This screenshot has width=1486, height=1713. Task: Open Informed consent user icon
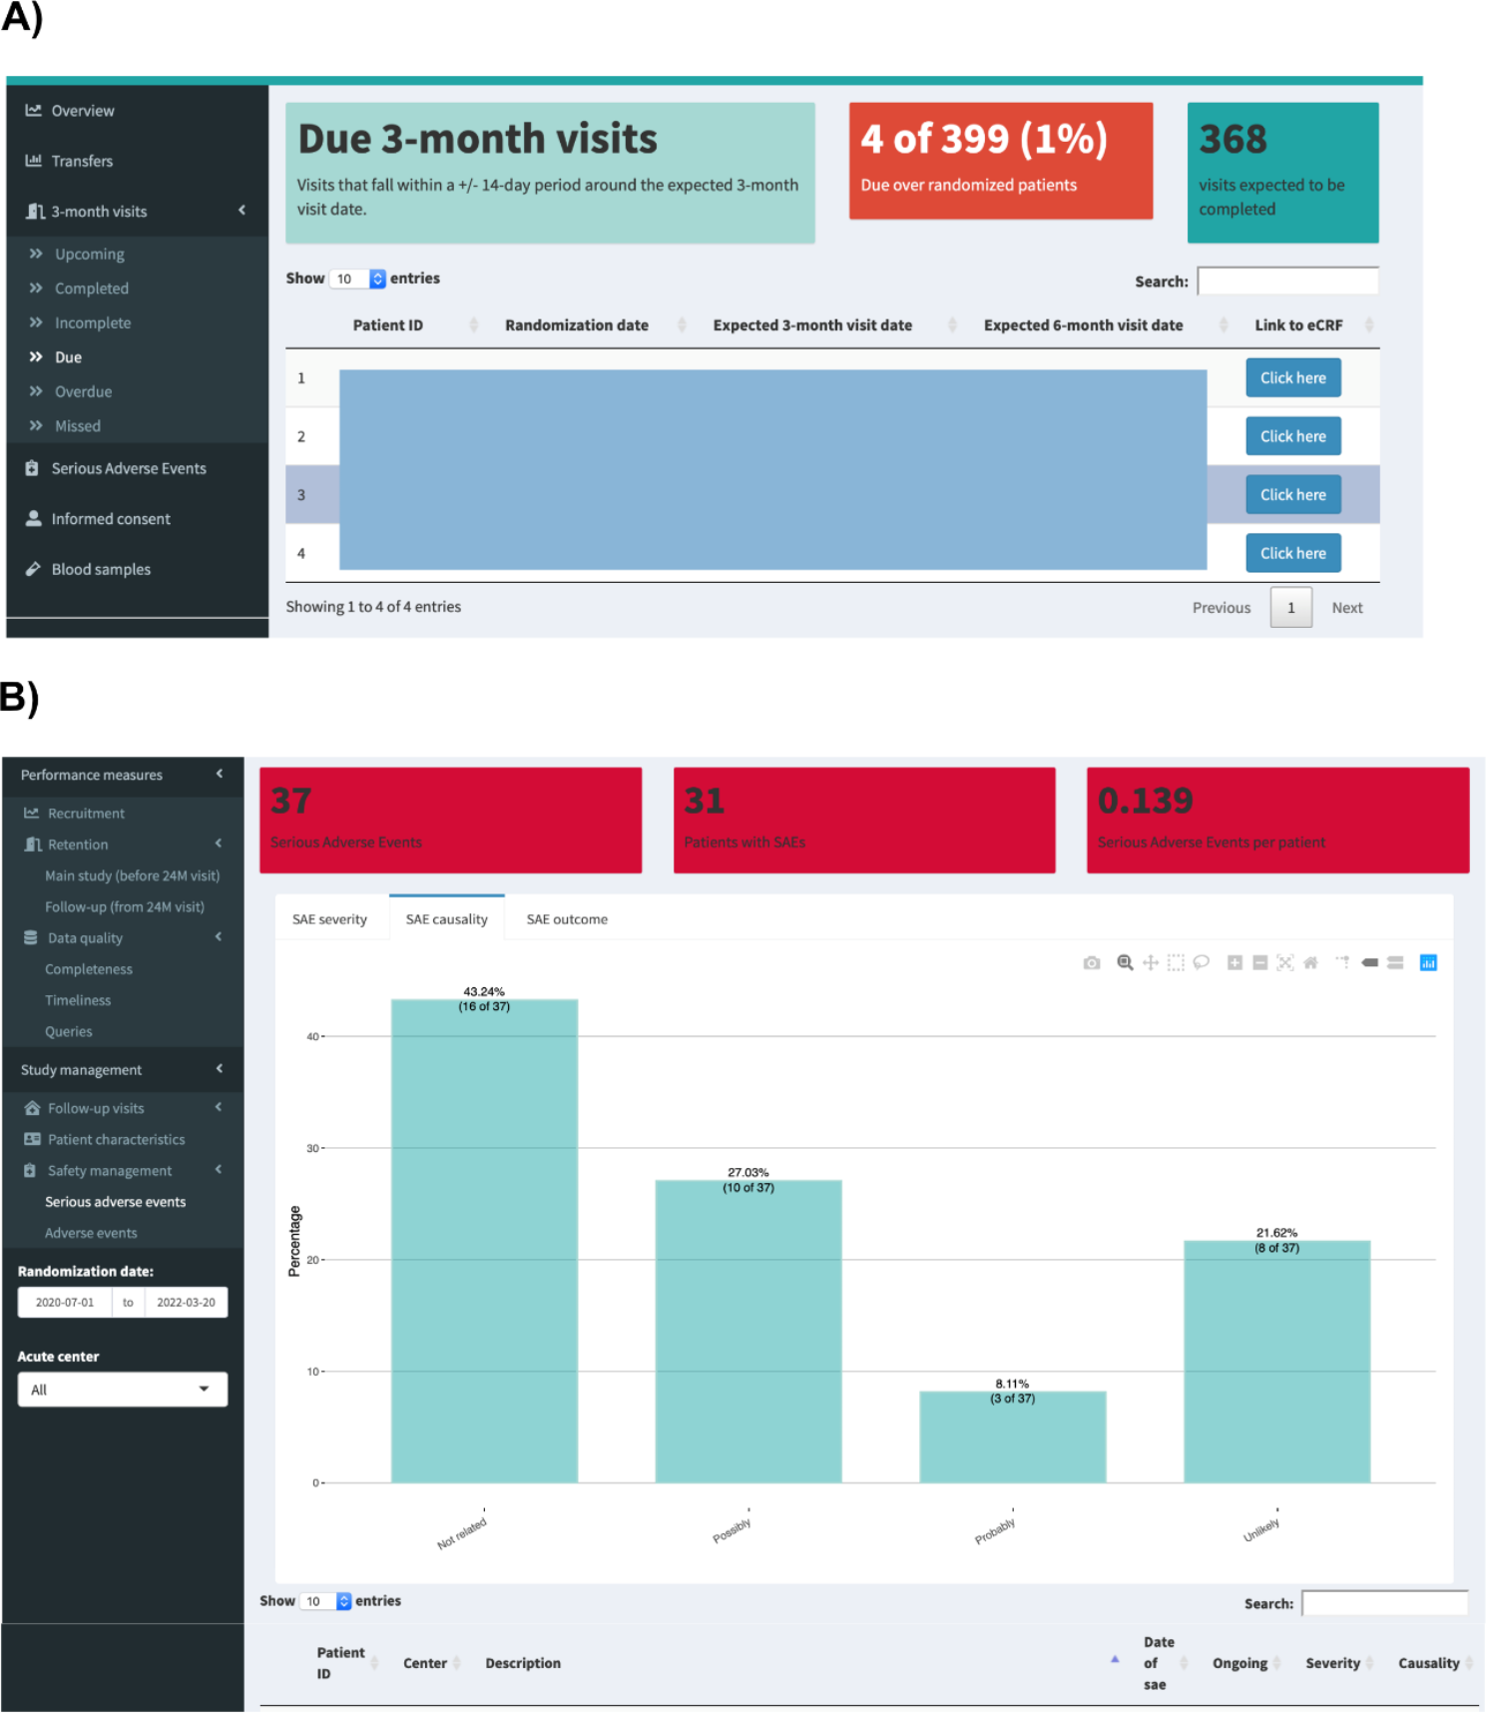pos(33,518)
